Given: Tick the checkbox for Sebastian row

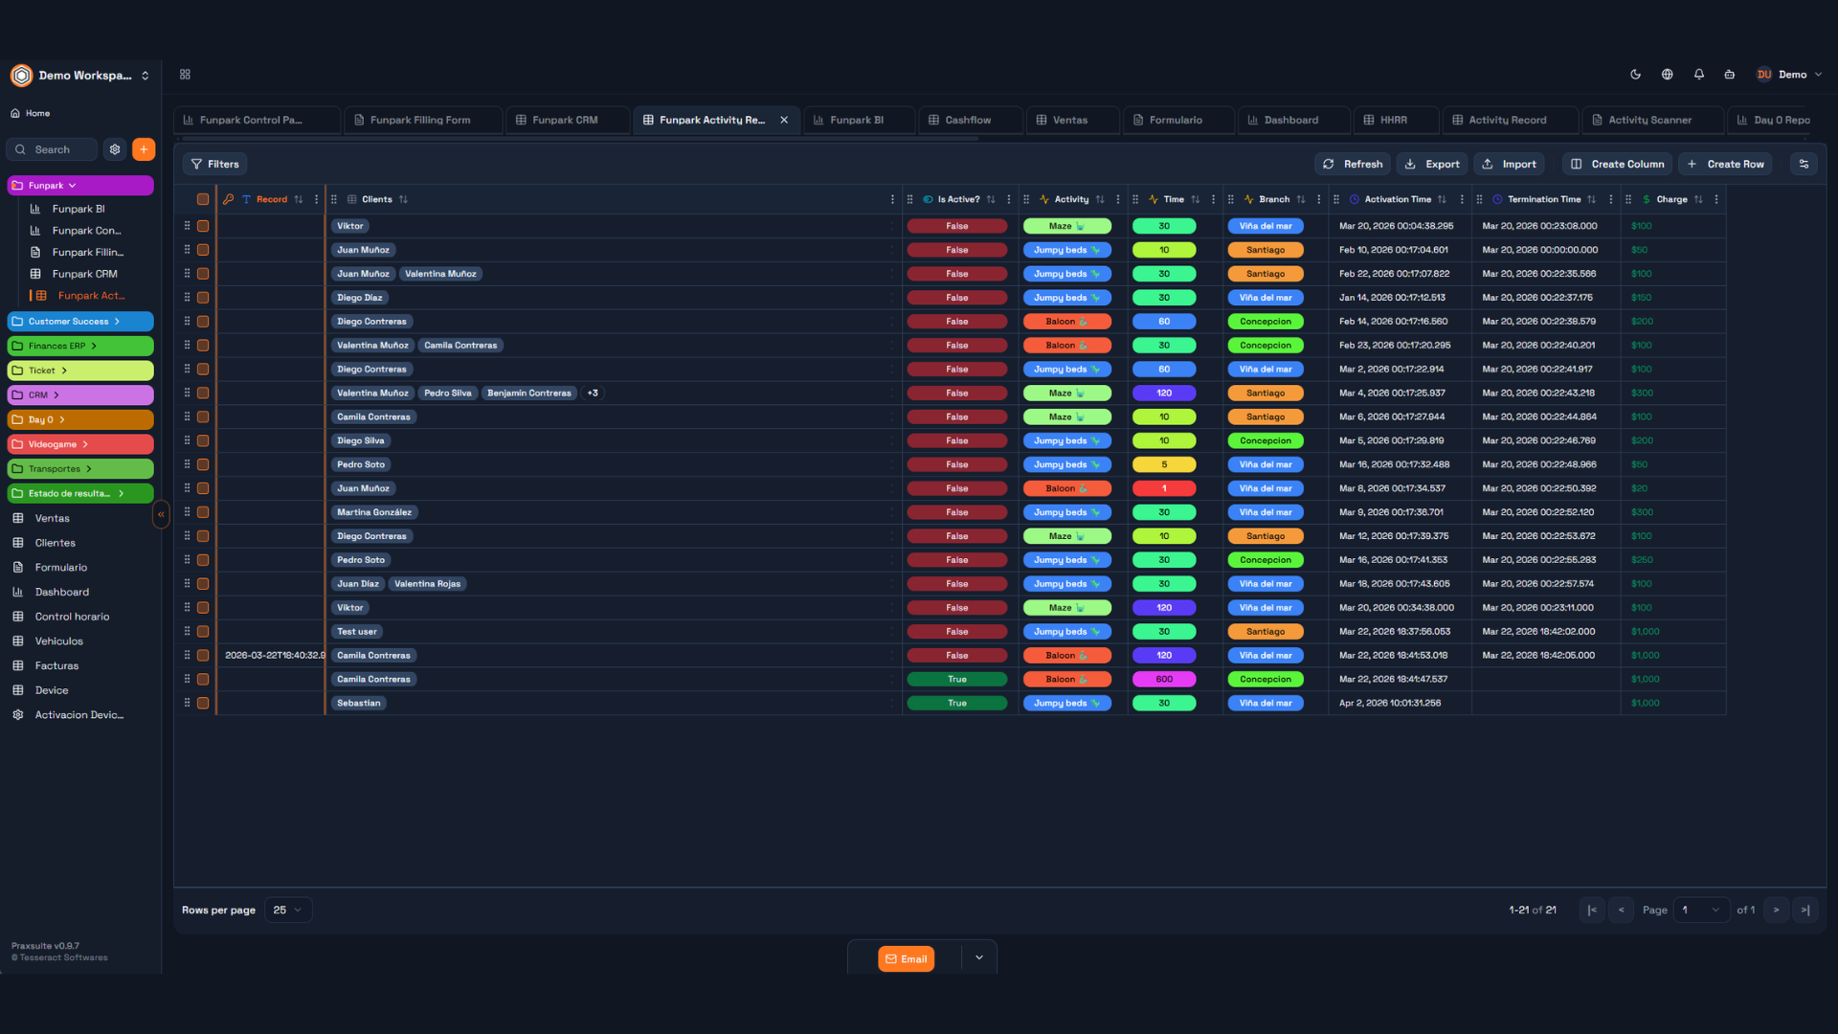Looking at the screenshot, I should click(203, 703).
